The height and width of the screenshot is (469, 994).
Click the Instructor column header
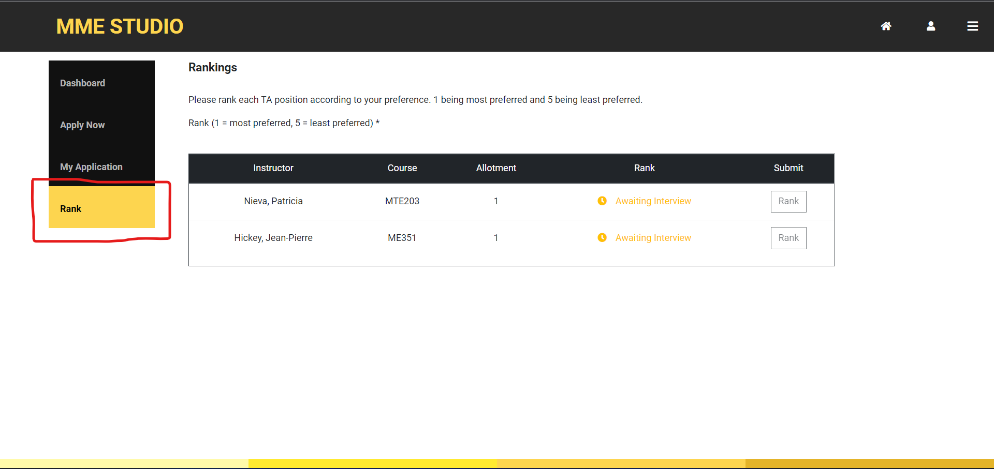pos(273,168)
